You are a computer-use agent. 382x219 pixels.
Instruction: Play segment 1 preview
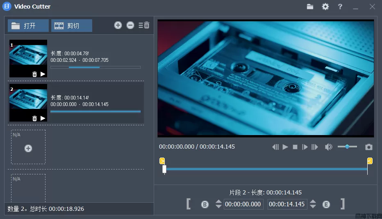click(x=43, y=74)
